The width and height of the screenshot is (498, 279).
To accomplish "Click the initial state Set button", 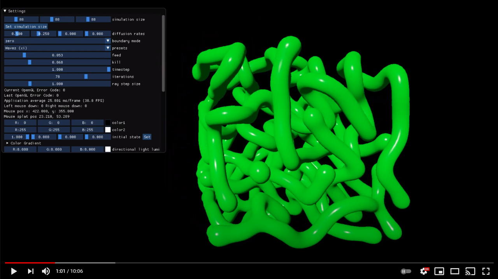I will click(147, 137).
